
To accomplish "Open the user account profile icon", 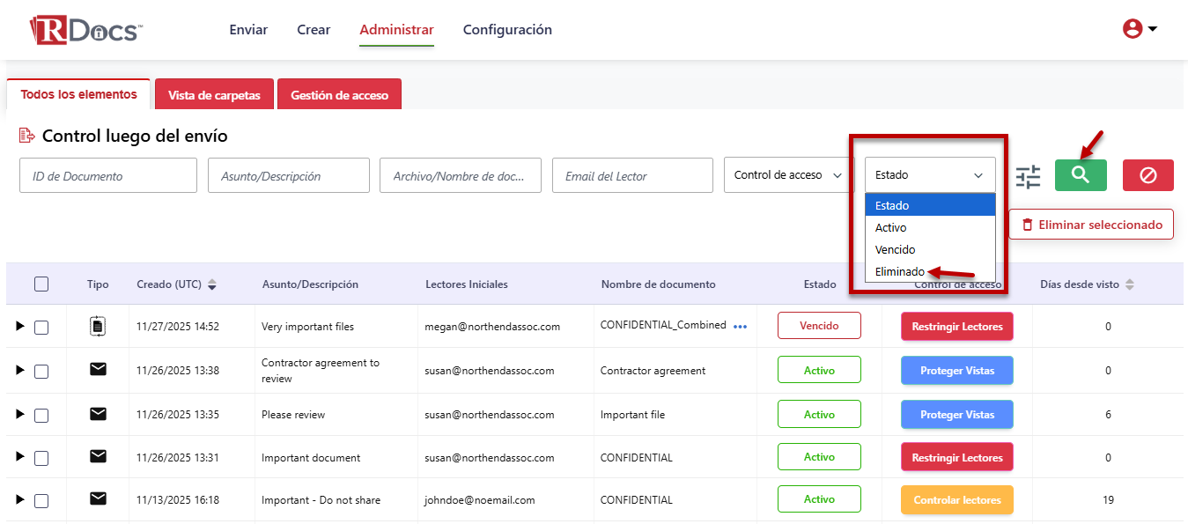I will (1133, 29).
